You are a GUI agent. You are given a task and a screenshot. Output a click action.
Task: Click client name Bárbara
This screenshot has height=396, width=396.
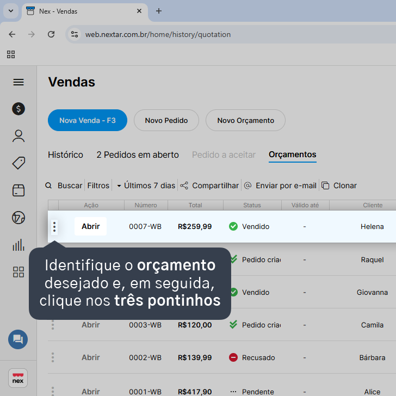click(372, 357)
